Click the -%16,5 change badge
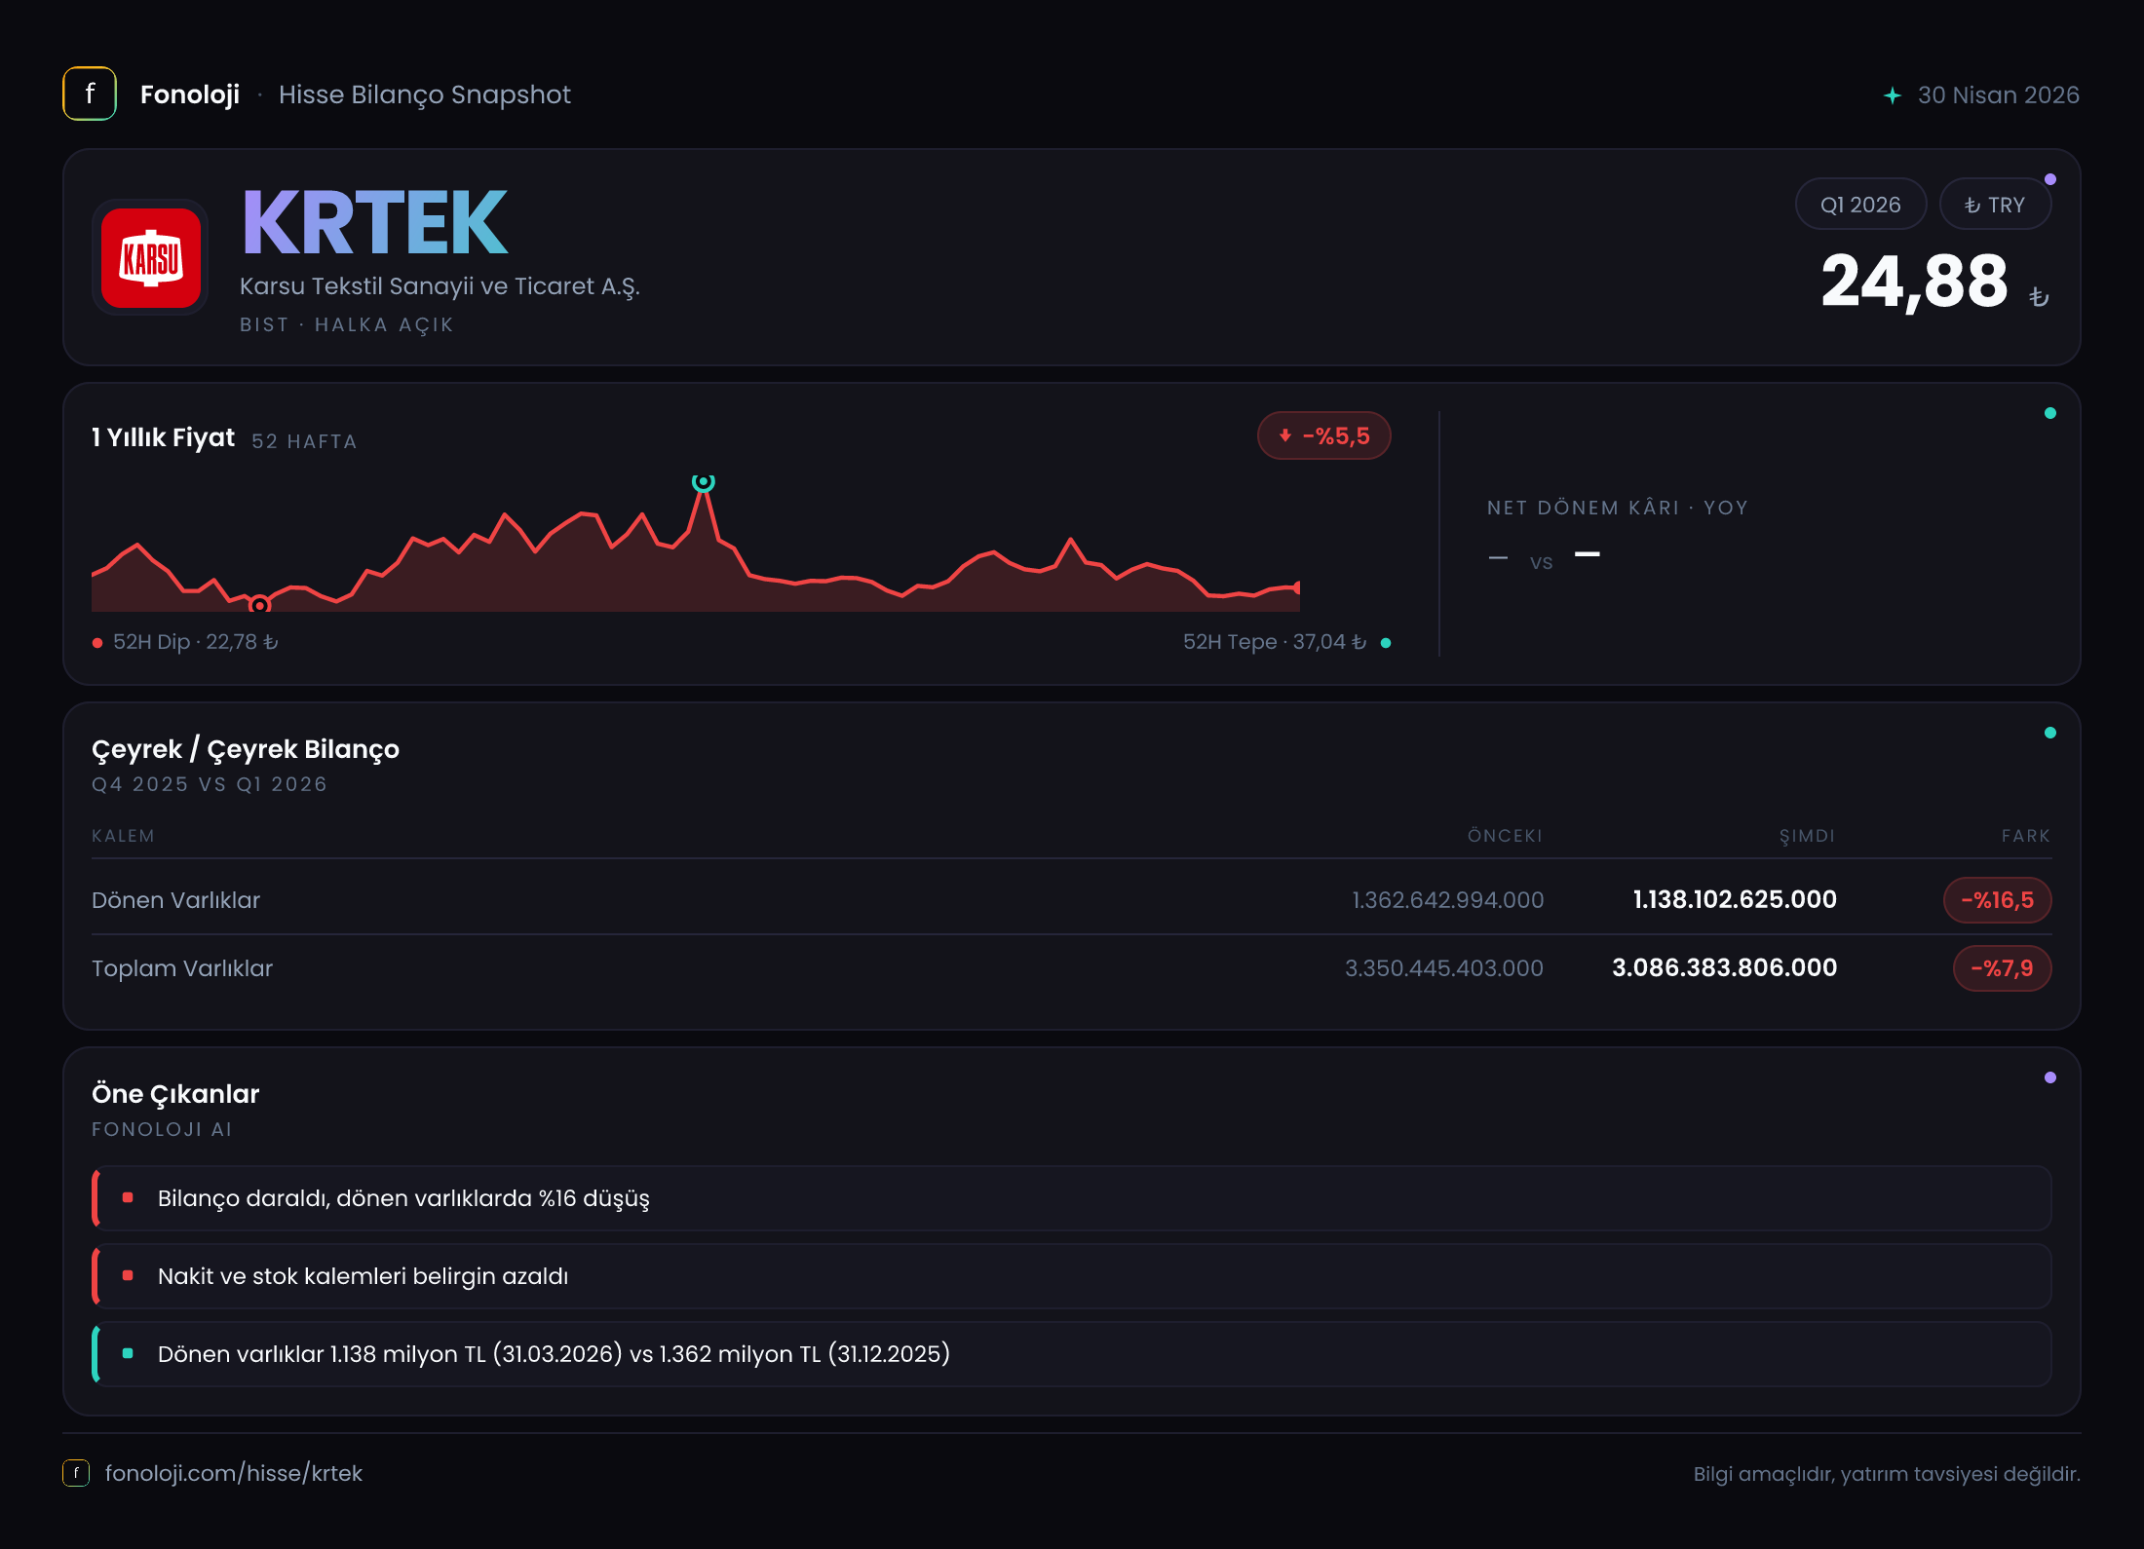Screen dimensions: 2144x1549 coord(1997,900)
